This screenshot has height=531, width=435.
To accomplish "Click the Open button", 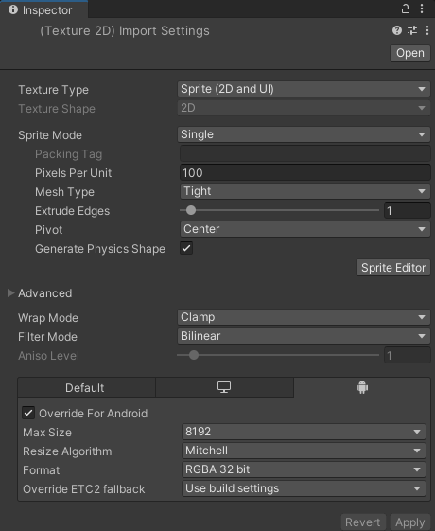I will (x=410, y=53).
